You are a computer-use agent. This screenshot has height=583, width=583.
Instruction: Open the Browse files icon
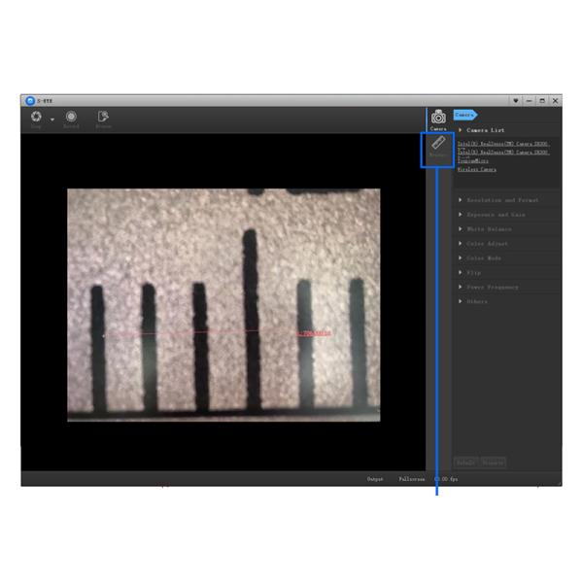click(x=103, y=117)
